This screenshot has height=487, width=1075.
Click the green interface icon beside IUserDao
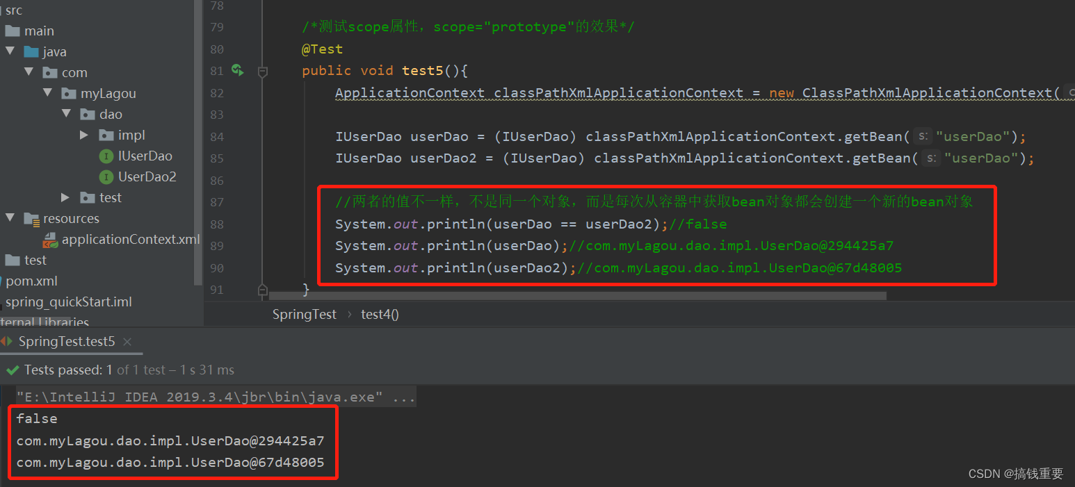tap(106, 156)
